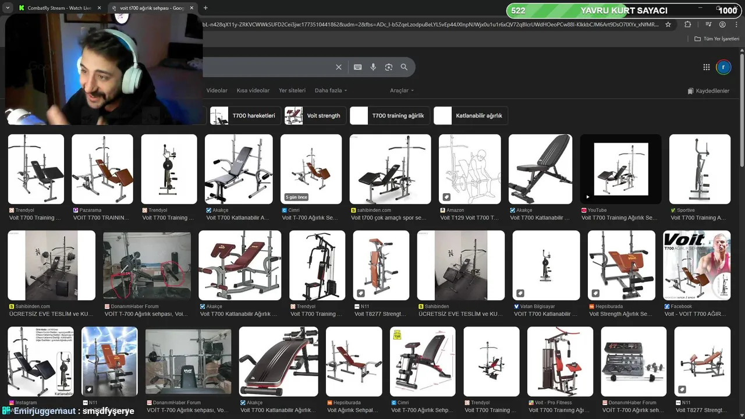Open Kaydedilenler saved items
This screenshot has width=745, height=419.
708,91
